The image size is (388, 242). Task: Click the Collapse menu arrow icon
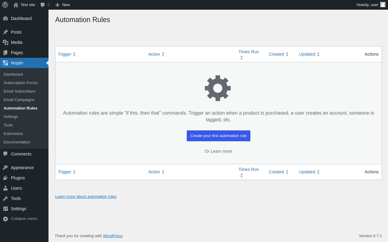5,219
